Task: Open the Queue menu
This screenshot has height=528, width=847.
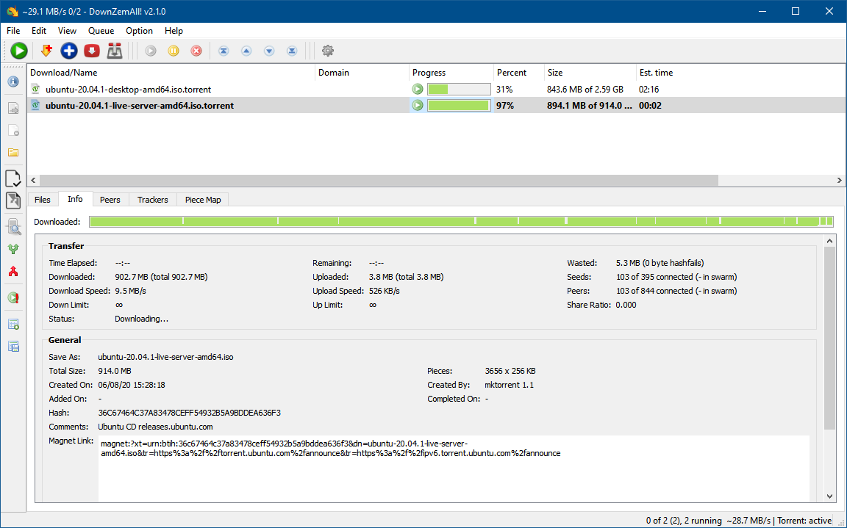Action: tap(101, 31)
